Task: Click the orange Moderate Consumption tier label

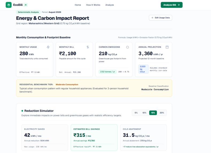Action: pos(67,84)
